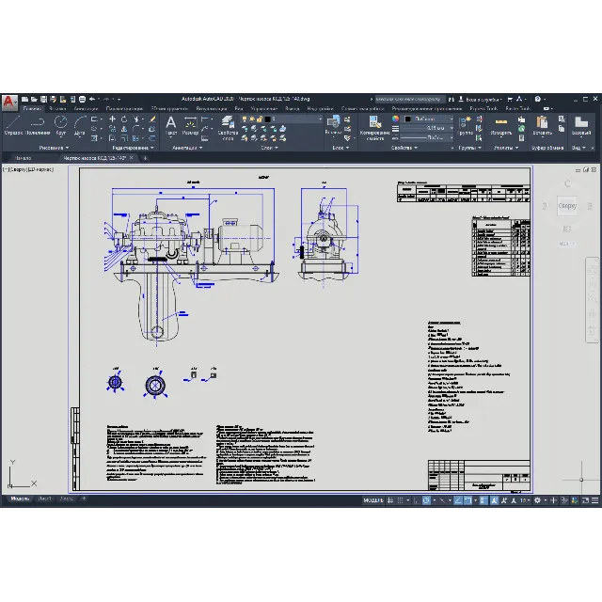Click the Move tool icon
This screenshot has width=602, height=602.
click(112, 119)
